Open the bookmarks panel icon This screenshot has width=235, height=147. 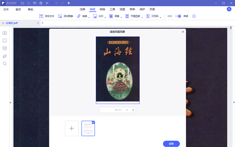(x=5, y=41)
